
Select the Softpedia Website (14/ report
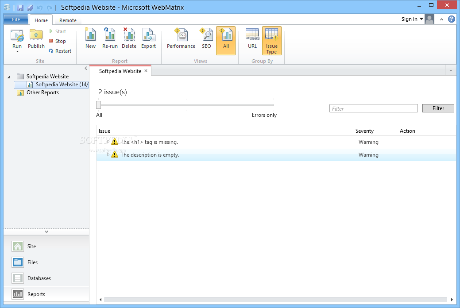tap(51, 85)
